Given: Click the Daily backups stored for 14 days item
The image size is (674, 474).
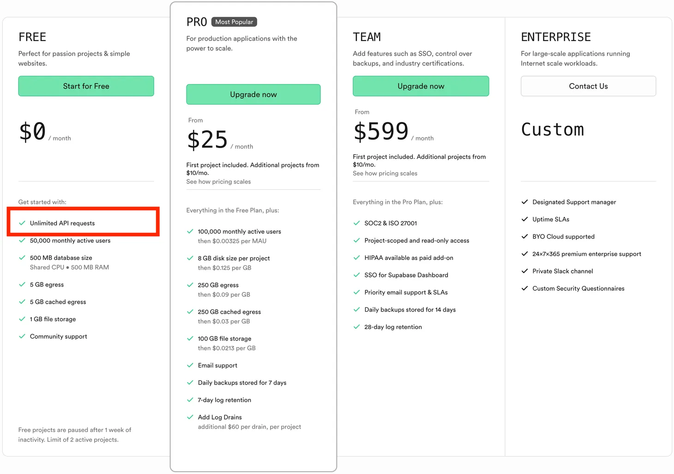Looking at the screenshot, I should pos(410,309).
